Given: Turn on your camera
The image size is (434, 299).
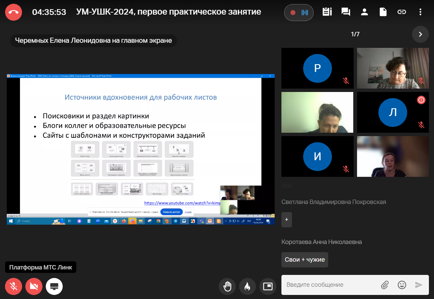Looking at the screenshot, I should [x=34, y=286].
